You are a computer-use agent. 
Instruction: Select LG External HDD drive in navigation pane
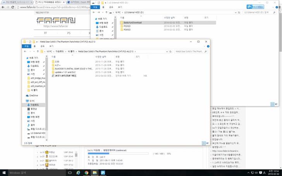tap(36, 133)
